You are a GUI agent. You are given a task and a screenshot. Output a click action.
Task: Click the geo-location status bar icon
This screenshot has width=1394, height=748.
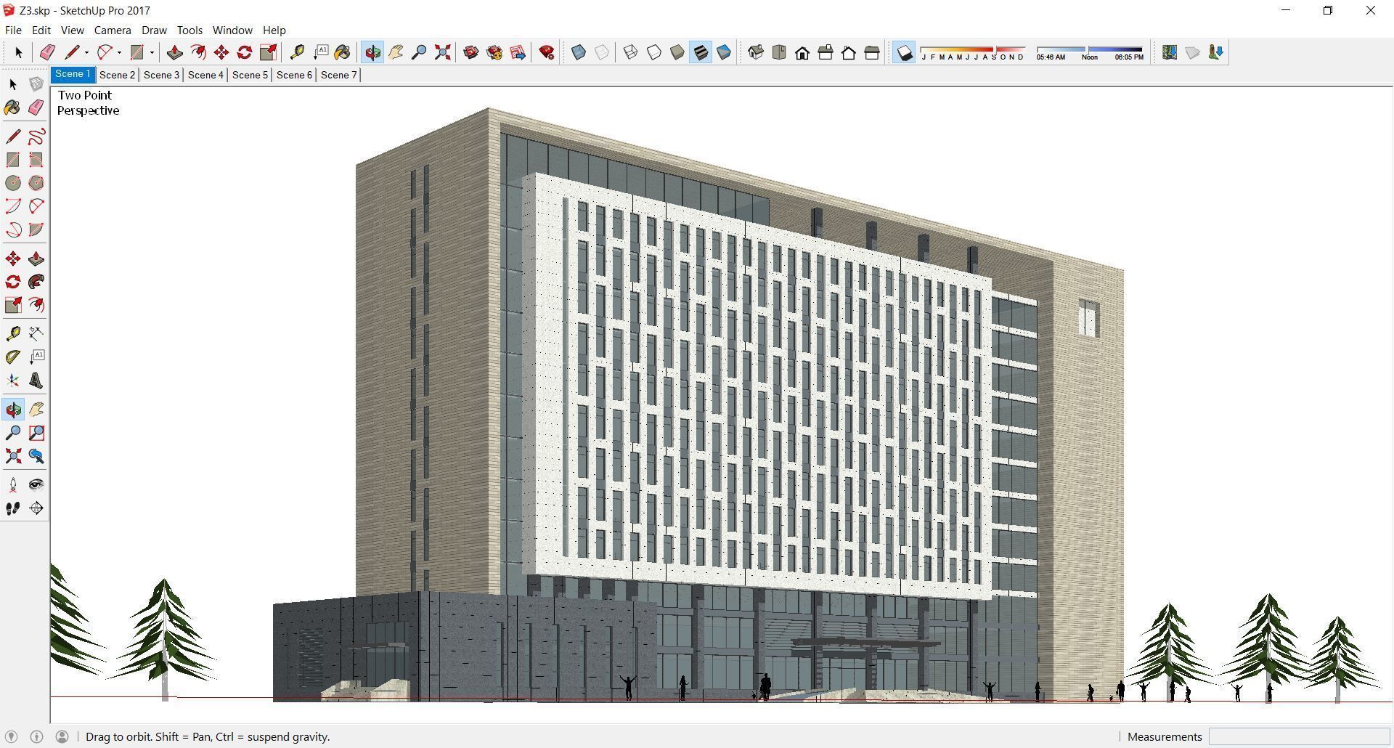click(x=12, y=736)
